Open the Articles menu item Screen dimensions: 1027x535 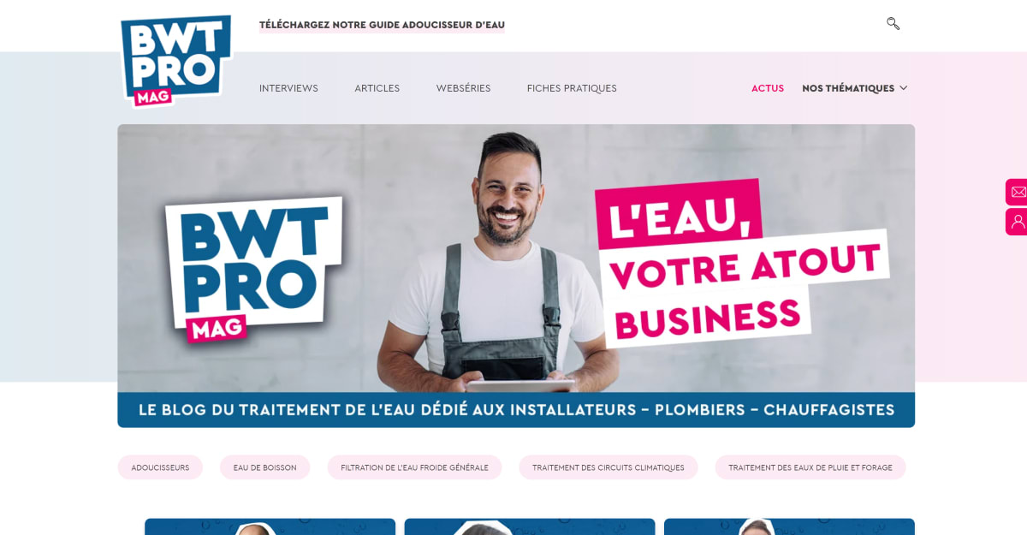[377, 88]
